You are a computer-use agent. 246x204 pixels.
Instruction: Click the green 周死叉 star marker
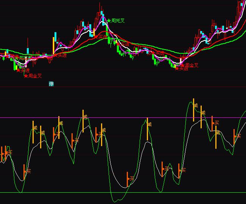(x=109, y=20)
